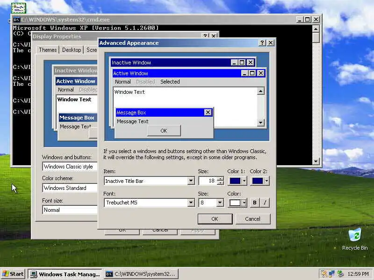Cancel the Advanced Appearance dialog

tap(253, 219)
